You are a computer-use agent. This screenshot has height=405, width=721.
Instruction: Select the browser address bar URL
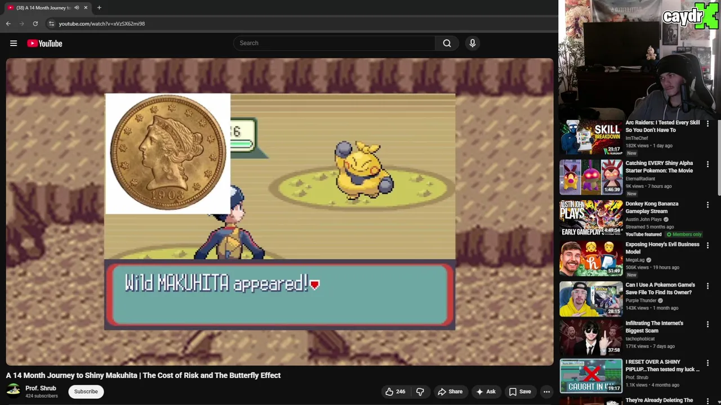102,24
